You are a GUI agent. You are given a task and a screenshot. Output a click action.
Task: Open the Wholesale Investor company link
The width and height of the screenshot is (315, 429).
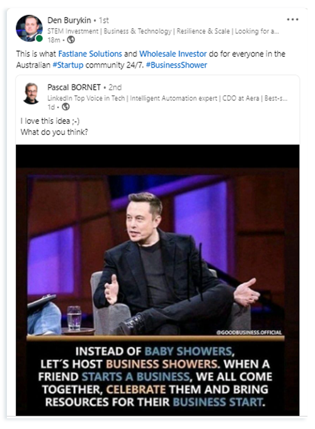click(173, 54)
